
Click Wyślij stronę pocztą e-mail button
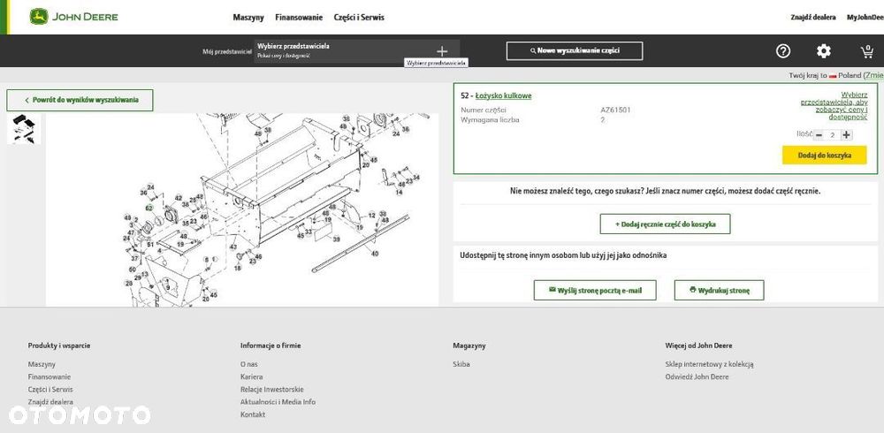pyautogui.click(x=595, y=291)
